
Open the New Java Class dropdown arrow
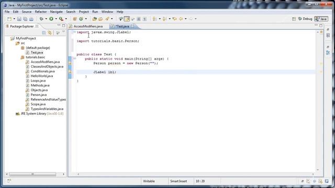86,19
